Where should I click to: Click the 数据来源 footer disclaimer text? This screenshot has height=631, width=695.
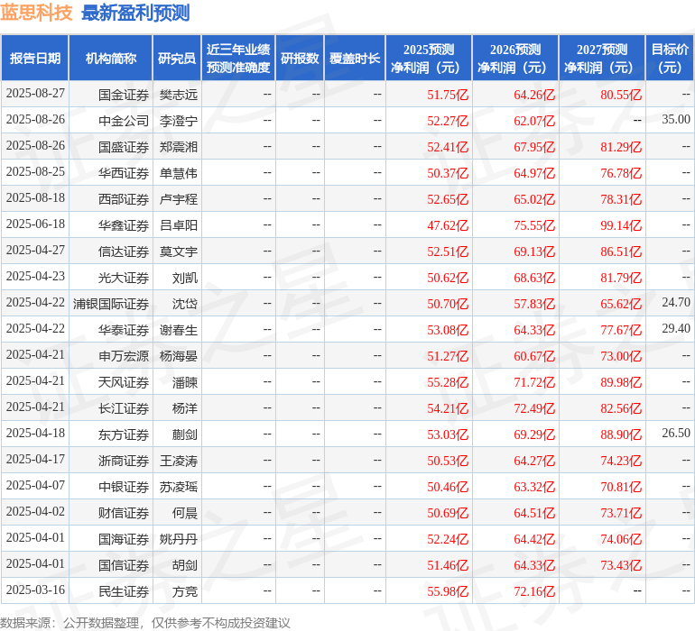tap(145, 622)
